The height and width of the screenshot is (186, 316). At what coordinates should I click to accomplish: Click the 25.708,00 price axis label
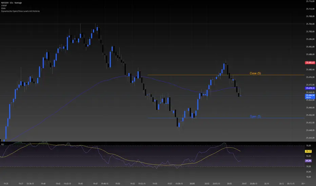(x=310, y=16)
